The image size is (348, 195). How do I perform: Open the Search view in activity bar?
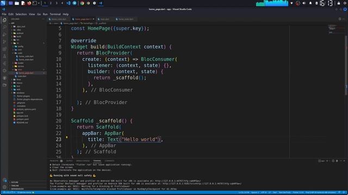click(4, 27)
